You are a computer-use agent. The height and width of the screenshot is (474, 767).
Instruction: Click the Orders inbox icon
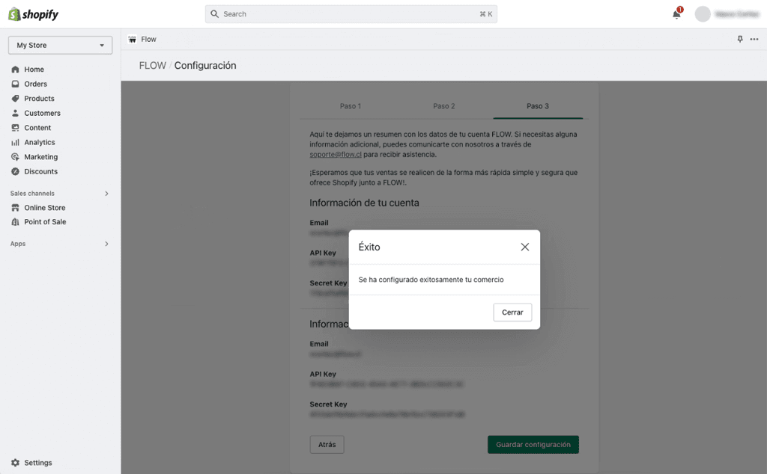15,84
